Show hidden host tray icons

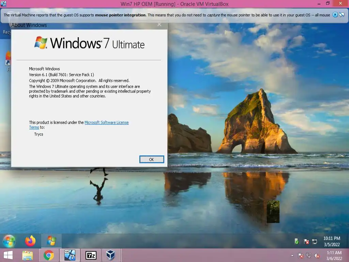coord(292,256)
